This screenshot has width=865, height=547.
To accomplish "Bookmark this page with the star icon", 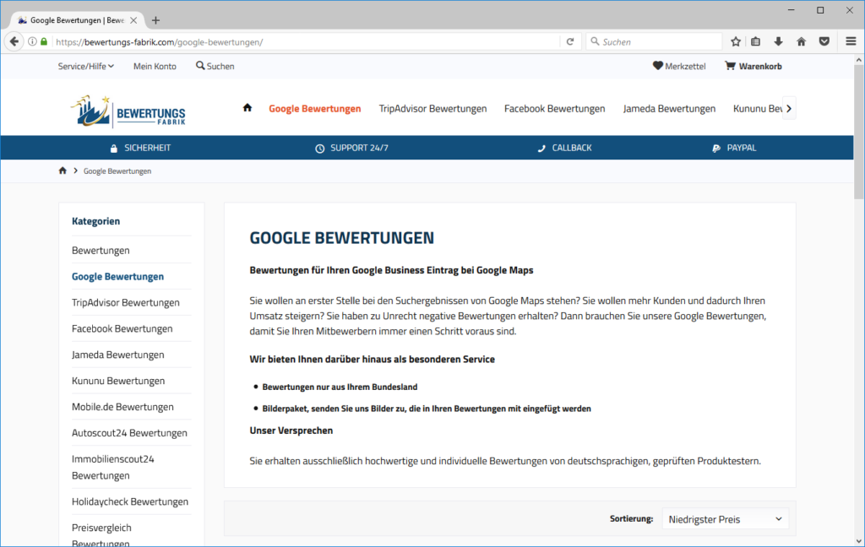I will (x=736, y=41).
